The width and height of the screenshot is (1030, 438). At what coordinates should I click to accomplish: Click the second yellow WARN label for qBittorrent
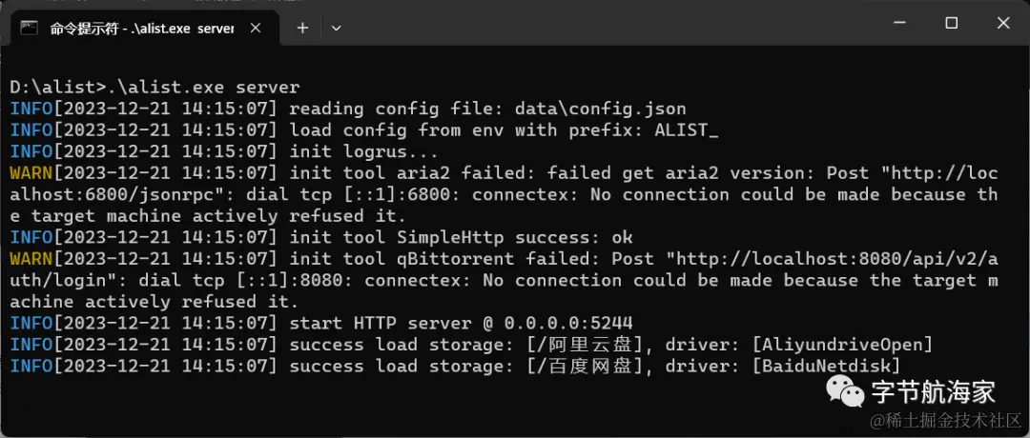31,259
